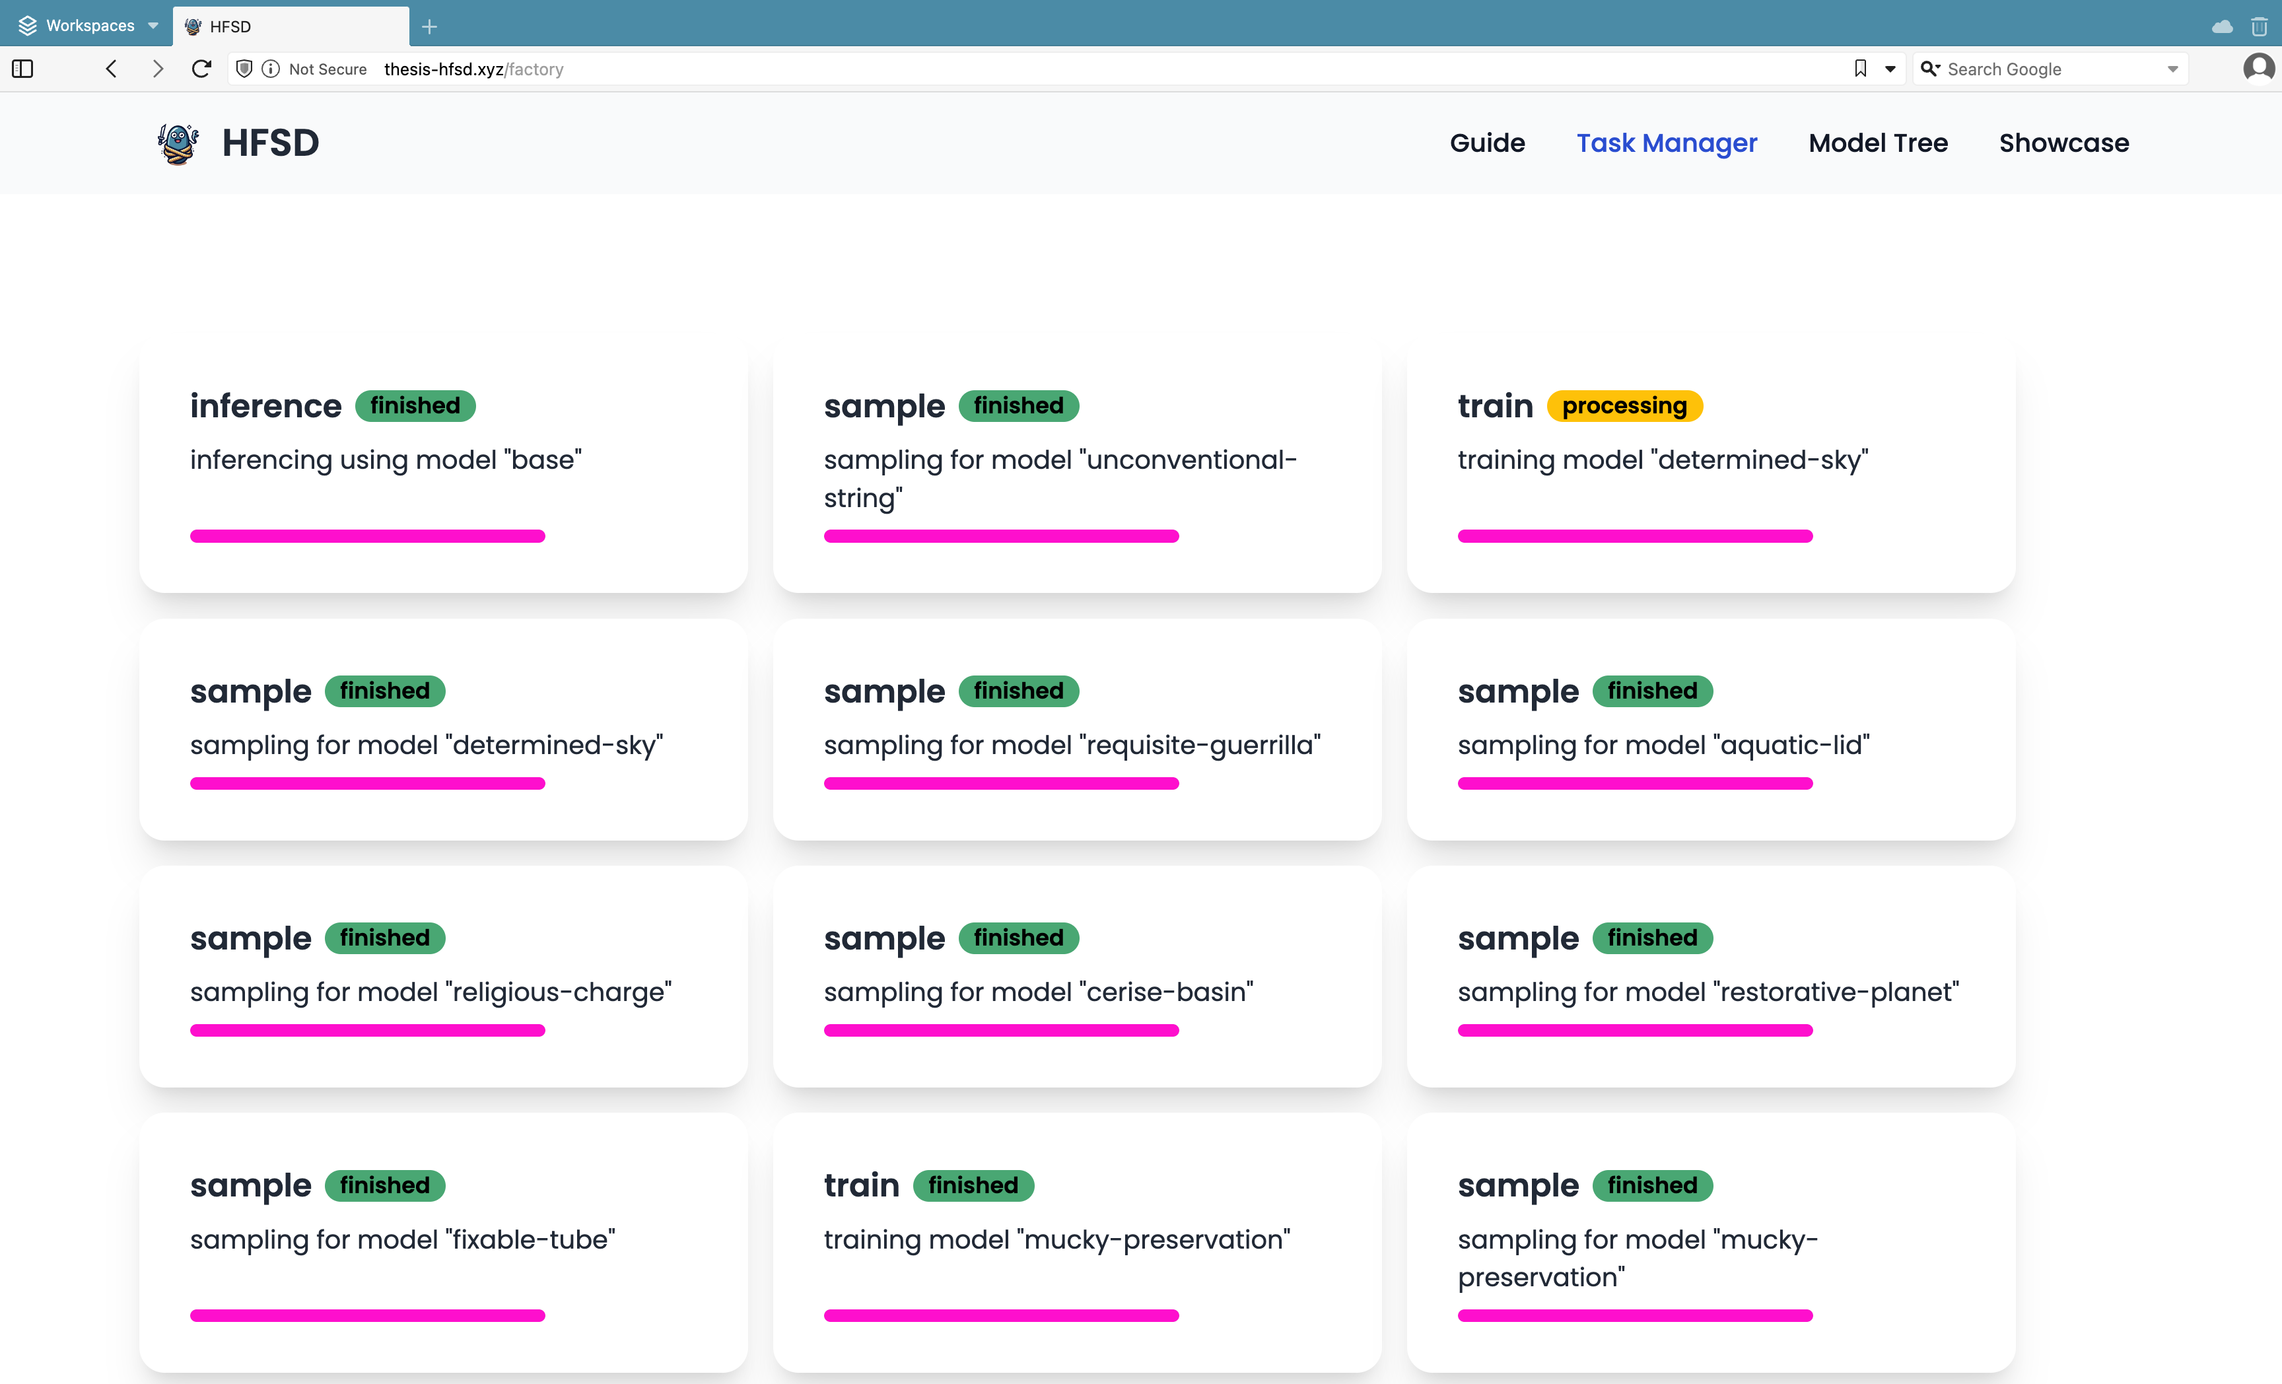Open the Guide link
The height and width of the screenshot is (1384, 2282).
1486,143
